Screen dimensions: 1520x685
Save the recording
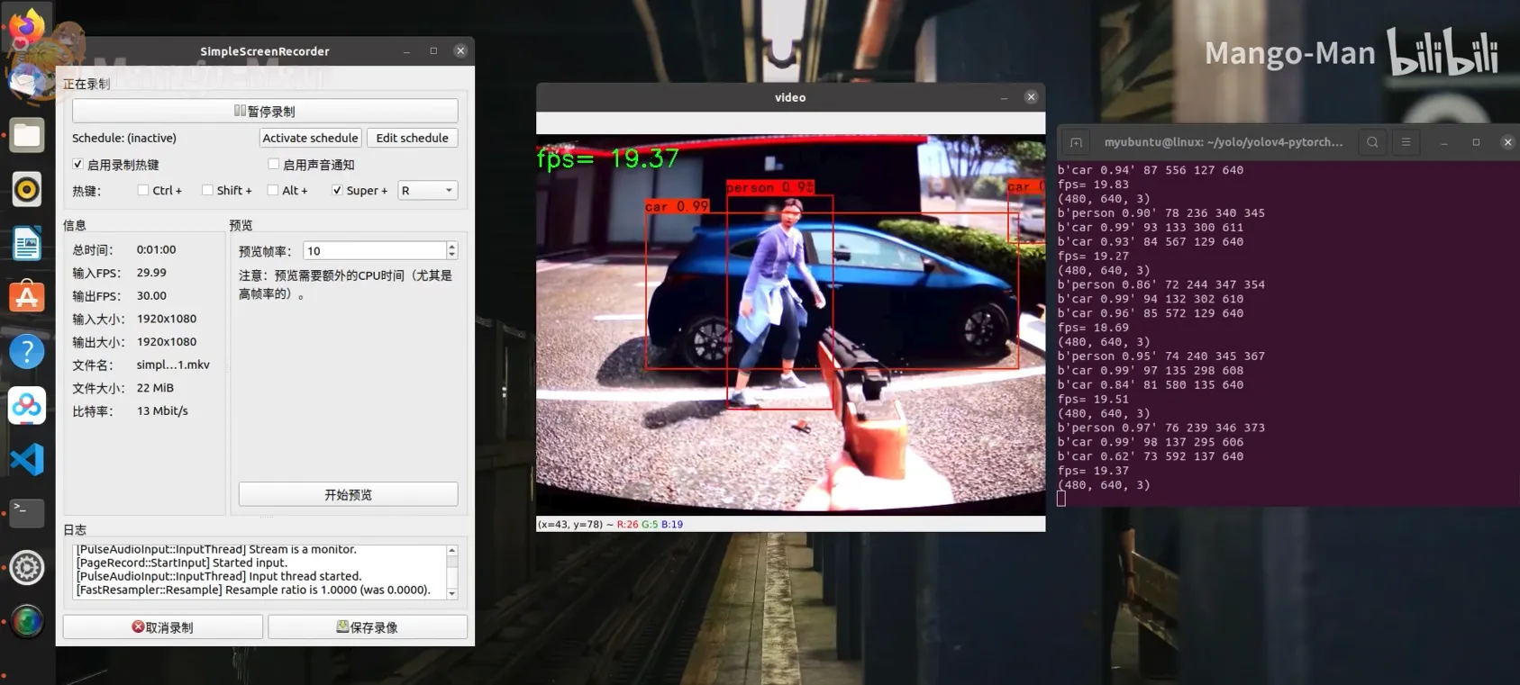coord(368,627)
